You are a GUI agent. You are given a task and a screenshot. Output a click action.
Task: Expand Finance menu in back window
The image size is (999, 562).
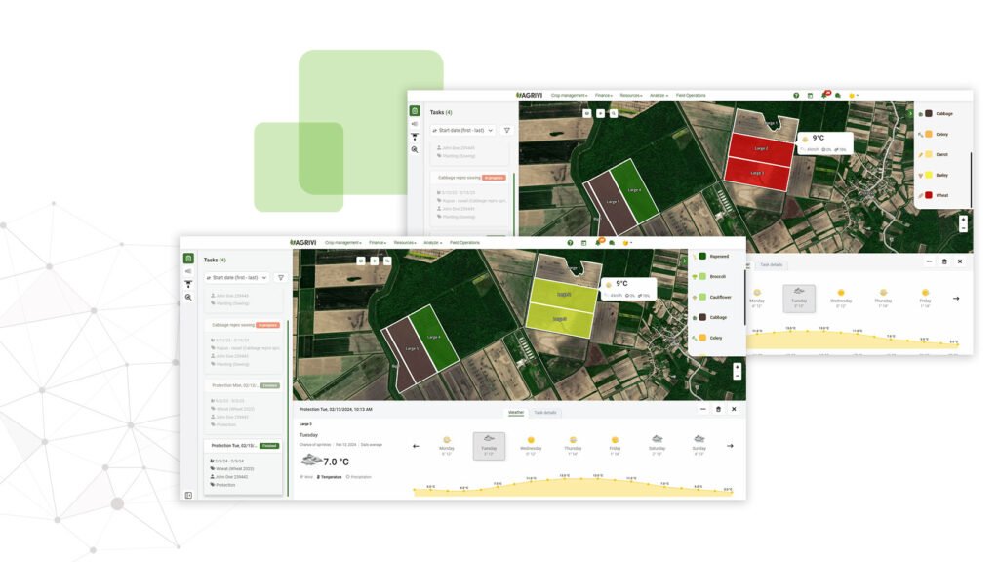[x=603, y=95]
